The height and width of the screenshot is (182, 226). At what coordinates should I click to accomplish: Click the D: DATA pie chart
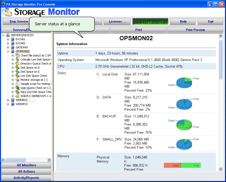[184, 104]
